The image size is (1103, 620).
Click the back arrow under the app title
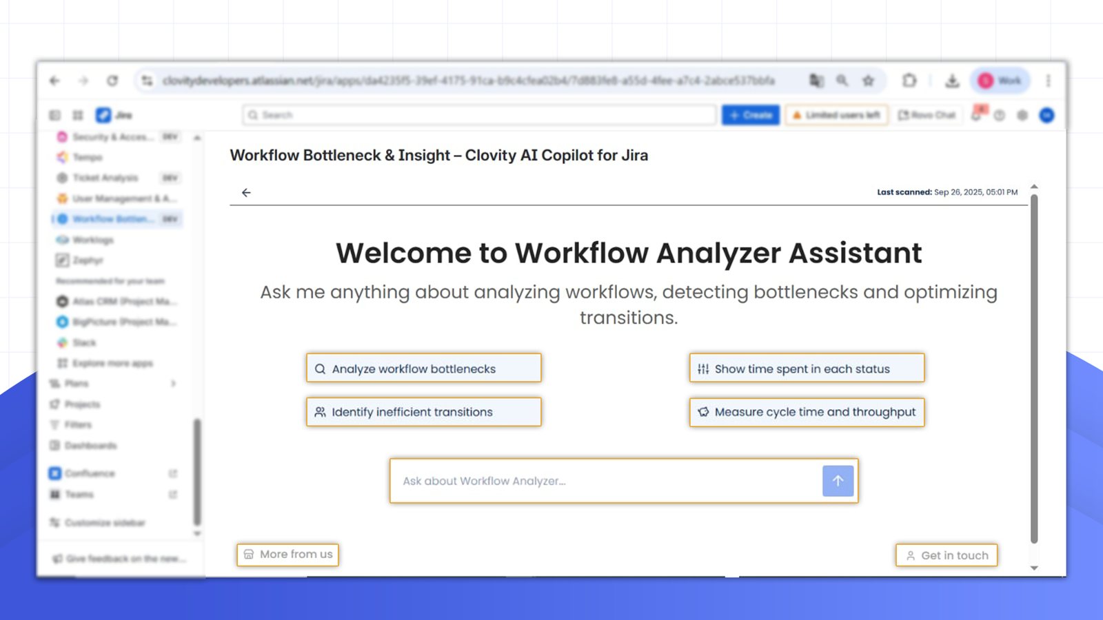coord(246,192)
